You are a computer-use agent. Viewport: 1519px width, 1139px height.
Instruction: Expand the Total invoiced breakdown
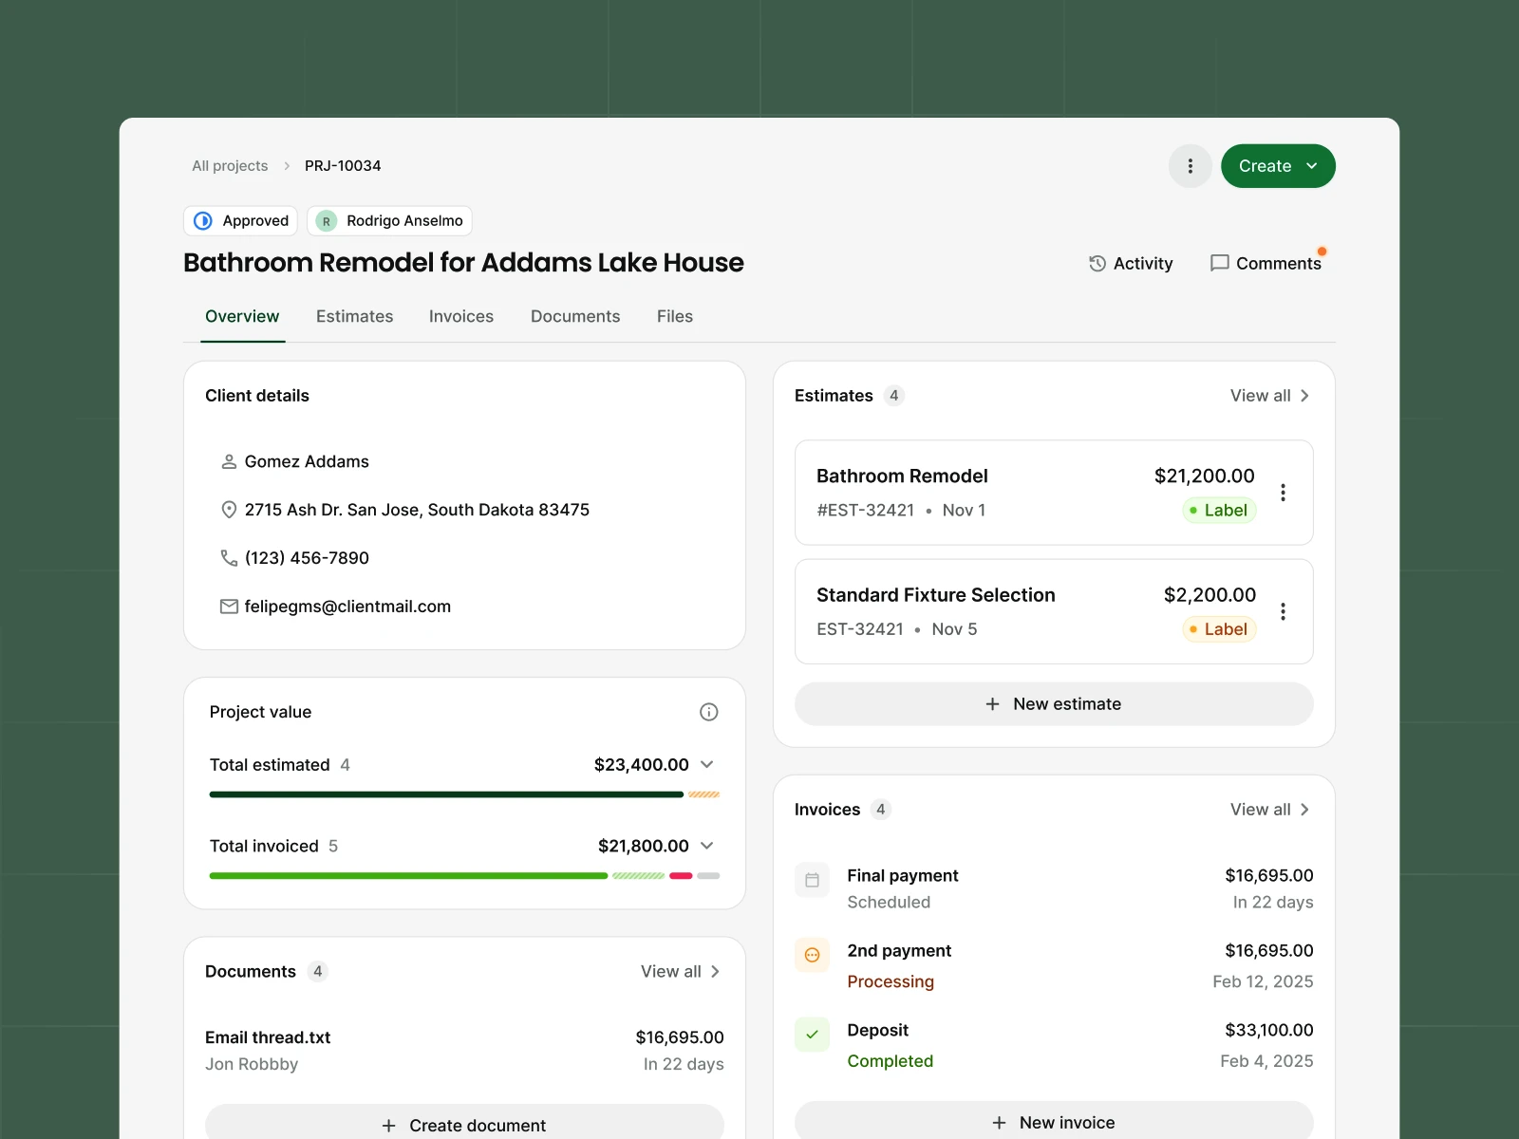click(x=706, y=846)
